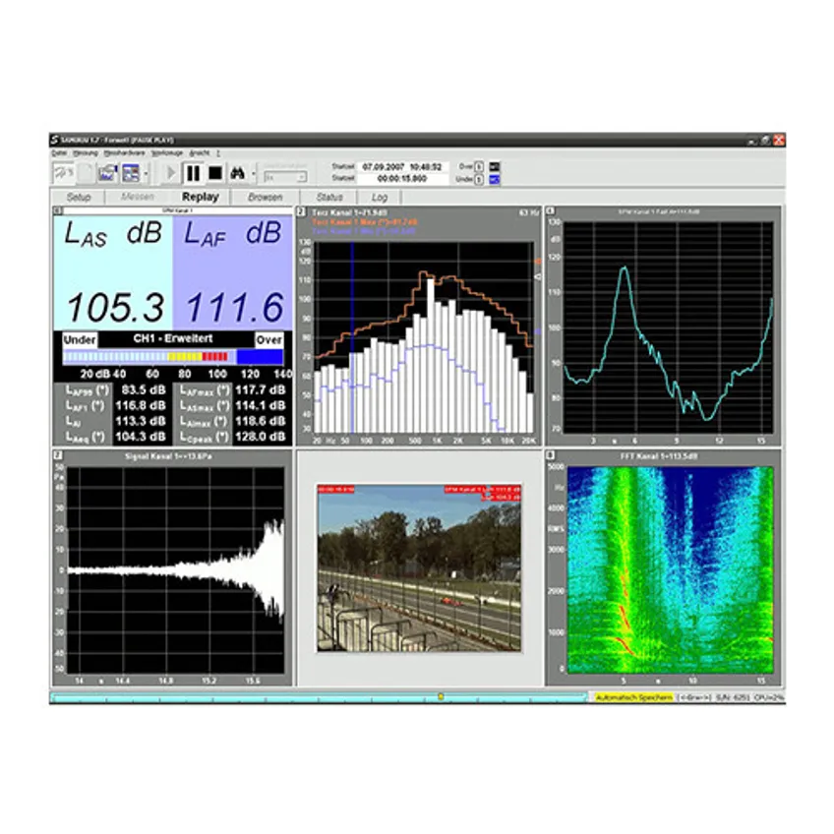
Task: Stop the replay with the Stop button
Action: (214, 173)
